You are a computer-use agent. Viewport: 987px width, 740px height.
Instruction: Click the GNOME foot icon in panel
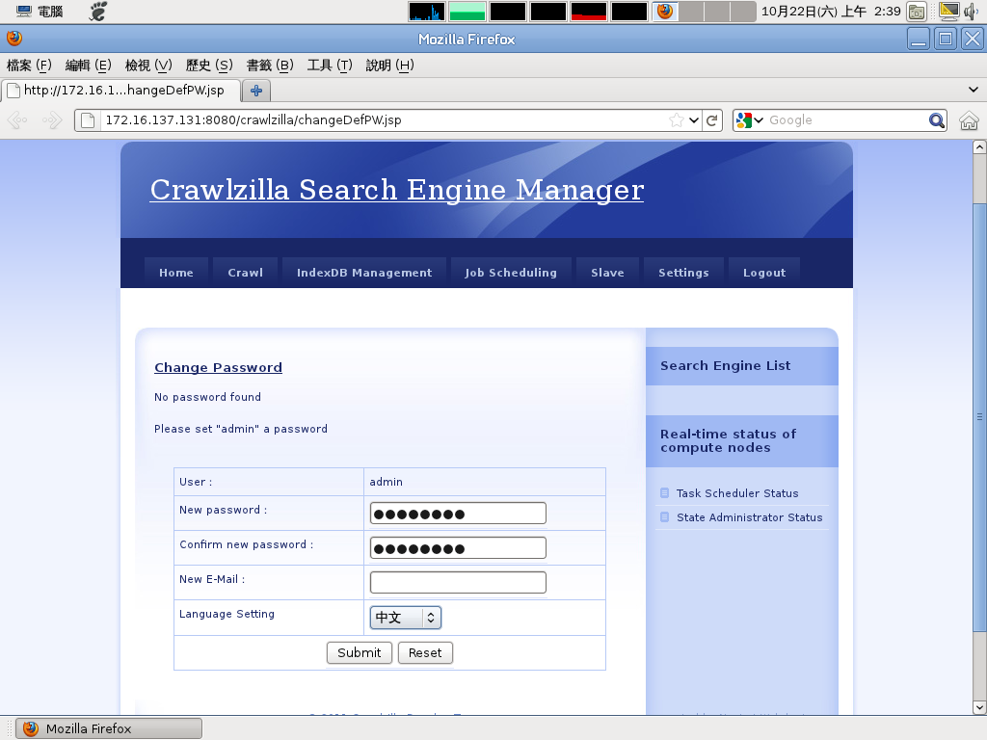point(98,12)
